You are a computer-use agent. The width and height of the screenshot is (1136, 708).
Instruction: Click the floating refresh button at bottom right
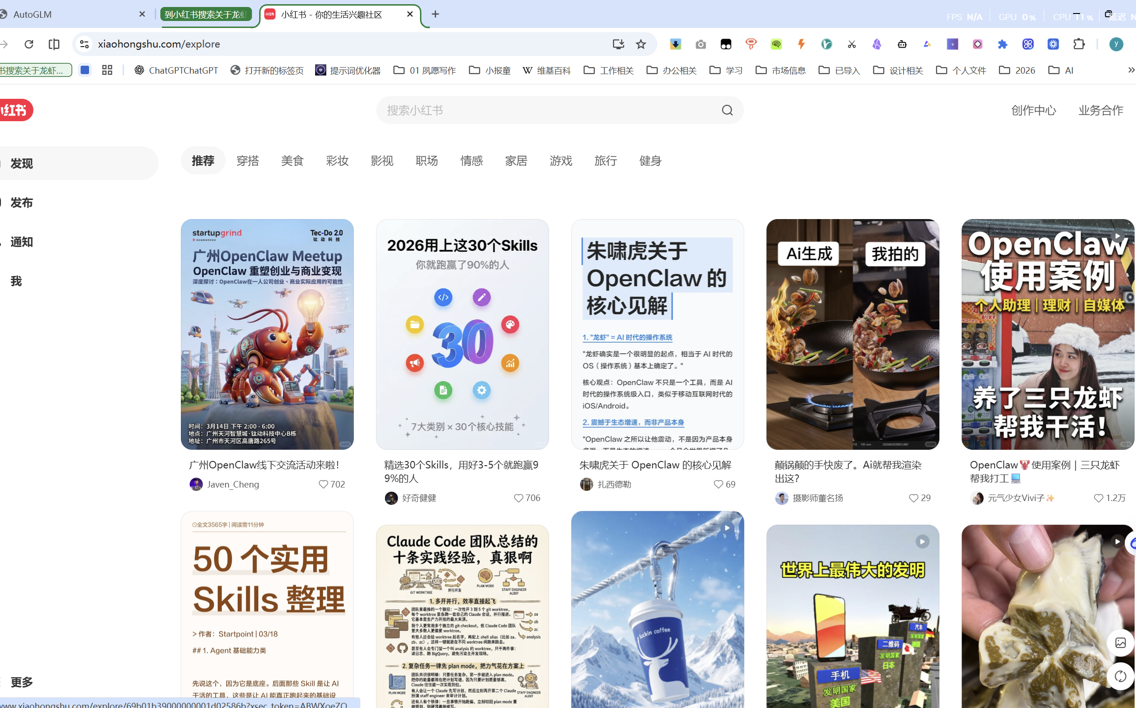tap(1120, 676)
